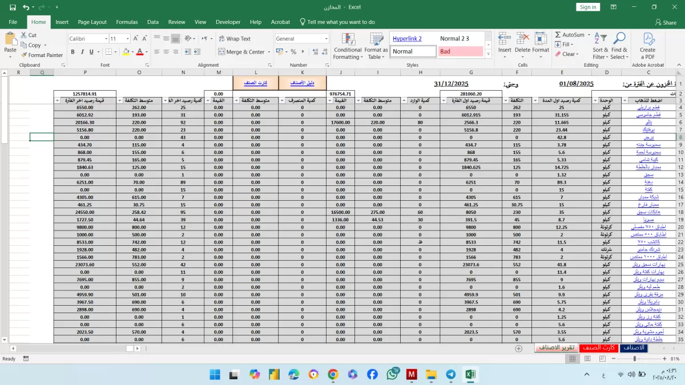Click the font color red swatch button
Image resolution: width=685 pixels, height=385 pixels.
(139, 52)
